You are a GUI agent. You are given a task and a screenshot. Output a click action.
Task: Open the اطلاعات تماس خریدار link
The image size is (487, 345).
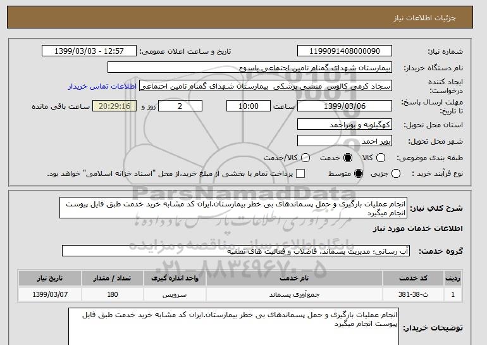pos(102,86)
